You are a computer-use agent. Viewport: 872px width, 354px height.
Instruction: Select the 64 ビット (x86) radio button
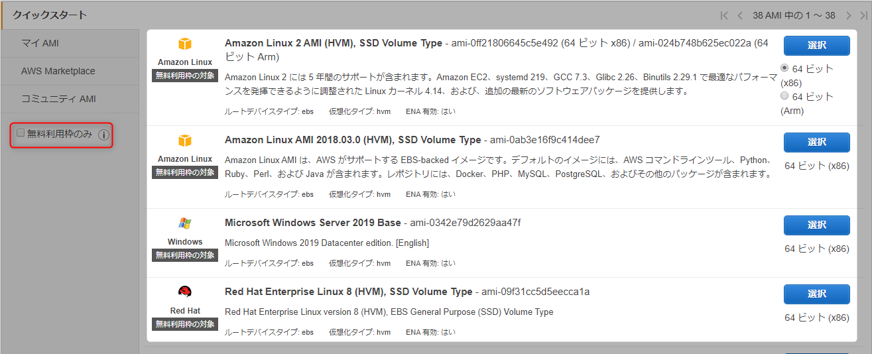785,68
